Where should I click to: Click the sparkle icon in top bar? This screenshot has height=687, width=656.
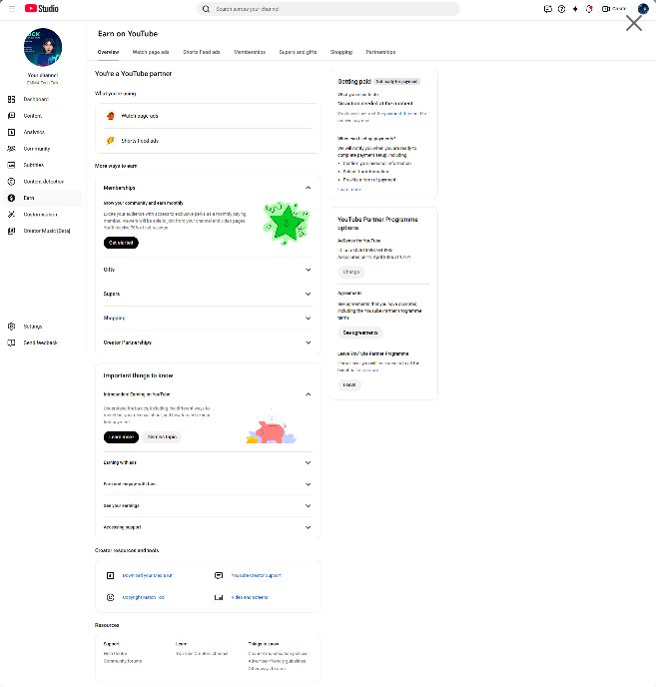pos(575,9)
